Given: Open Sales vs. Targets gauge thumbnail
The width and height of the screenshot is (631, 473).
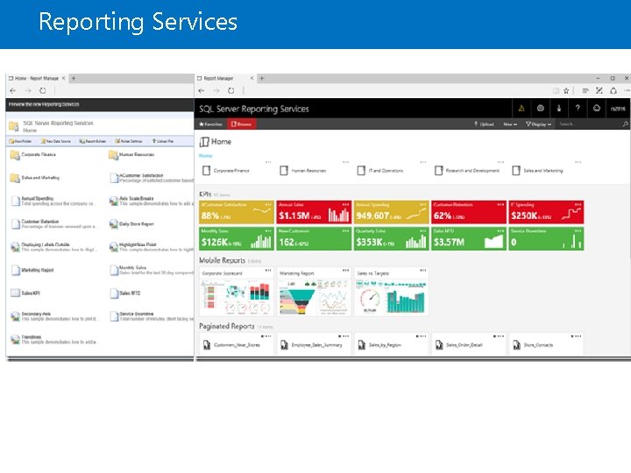Looking at the screenshot, I should point(391,297).
